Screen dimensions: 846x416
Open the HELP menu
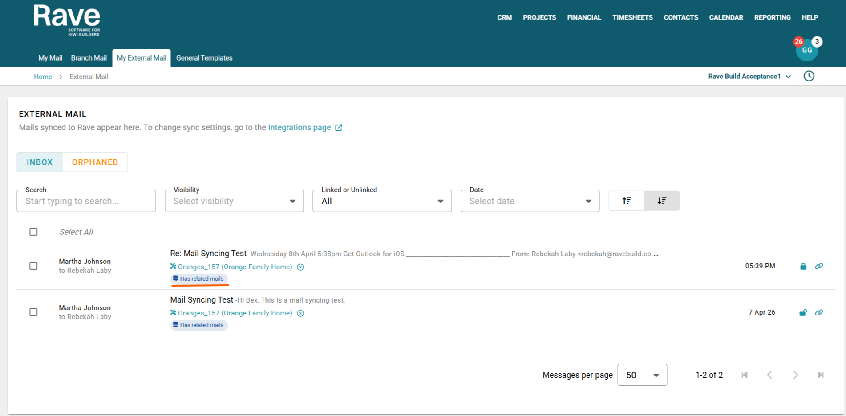point(810,17)
